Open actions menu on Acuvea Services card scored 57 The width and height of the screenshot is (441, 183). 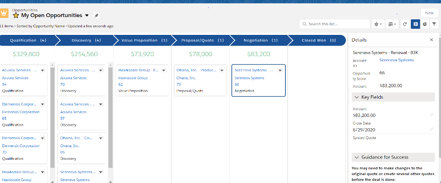pos(101,104)
